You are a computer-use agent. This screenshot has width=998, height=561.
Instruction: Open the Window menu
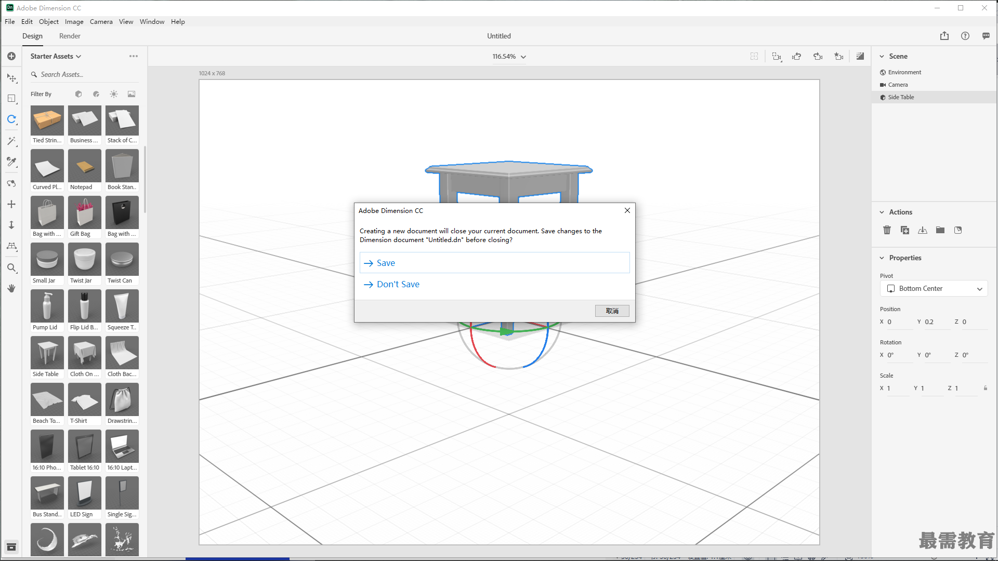coord(152,21)
